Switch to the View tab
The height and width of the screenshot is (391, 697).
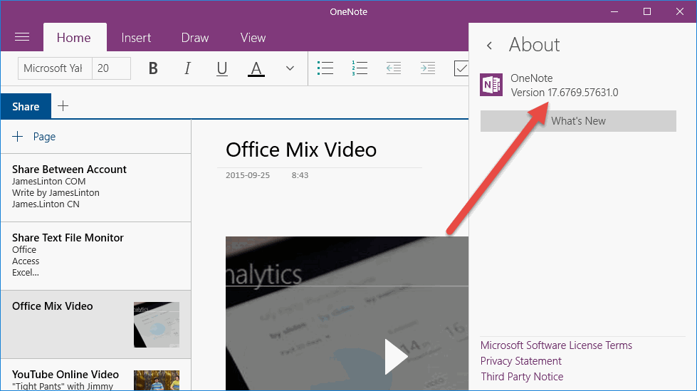[253, 38]
